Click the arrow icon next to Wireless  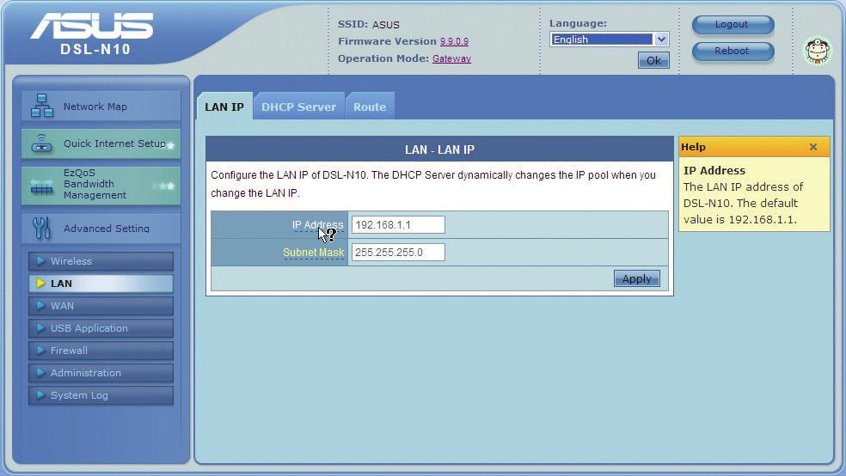(40, 261)
